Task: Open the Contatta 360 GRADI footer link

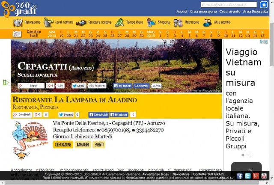Action: click(208, 174)
